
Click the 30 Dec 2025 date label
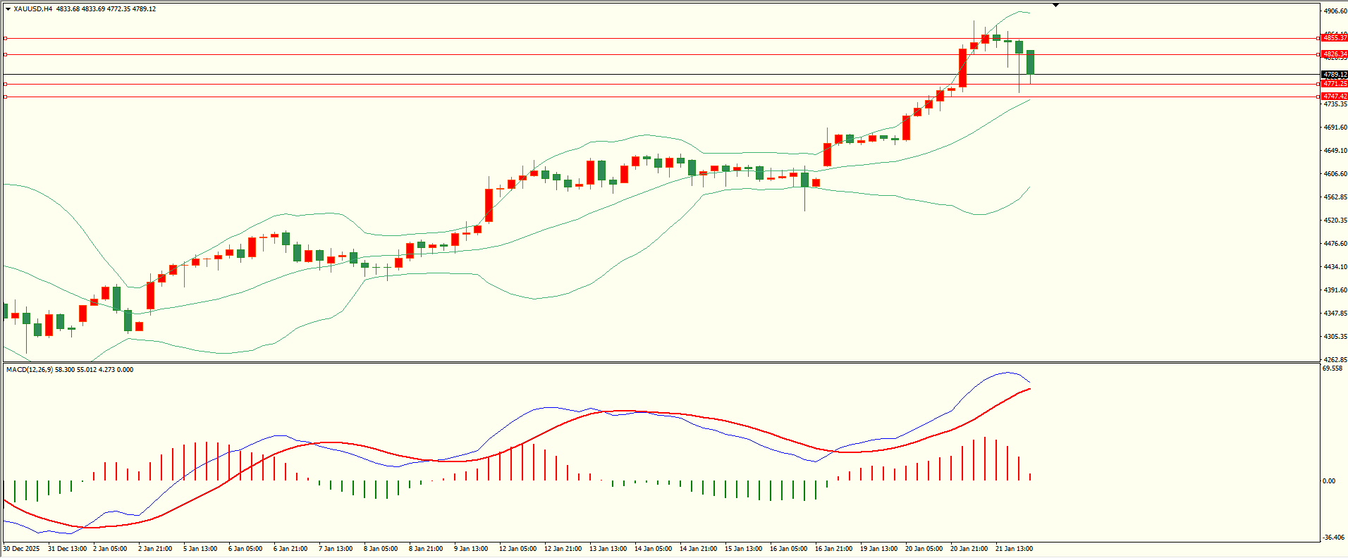click(x=21, y=549)
